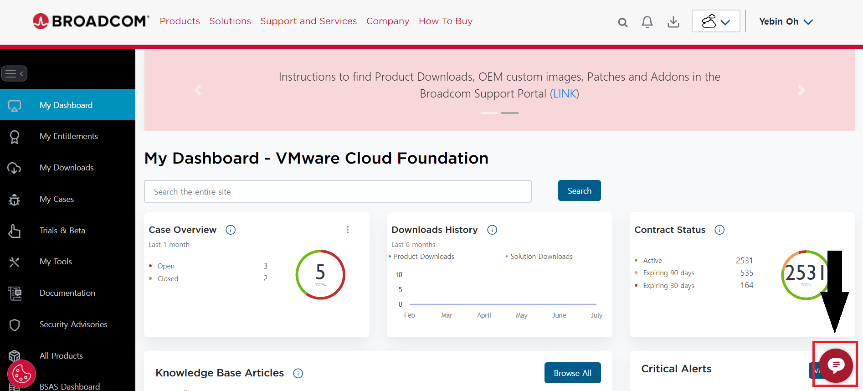Click the Case Overview info icon
Screen dimensions: 863x391
(x=231, y=230)
